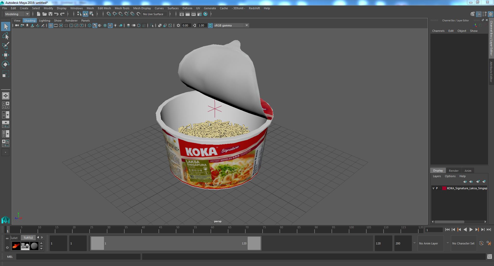Enable snap to grids
Viewport: 494px width, 266px height.
point(109,14)
